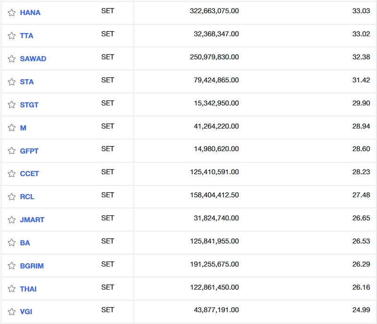Mark STA with the star icon
Screen dimensions: 377x324
coord(12,82)
